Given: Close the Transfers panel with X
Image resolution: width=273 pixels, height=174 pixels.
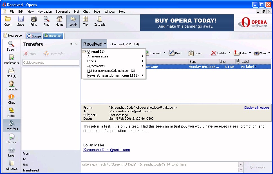Looking at the screenshot, I should (76, 44).
